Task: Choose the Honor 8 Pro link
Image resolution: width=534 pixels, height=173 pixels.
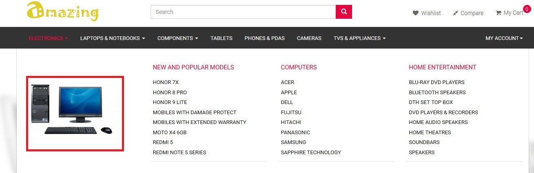Action: click(170, 92)
